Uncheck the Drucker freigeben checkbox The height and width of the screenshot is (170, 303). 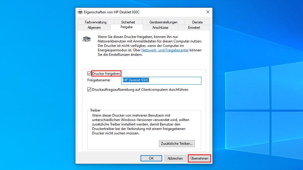[x=89, y=73]
